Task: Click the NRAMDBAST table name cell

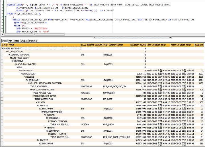Action: click(117, 93)
